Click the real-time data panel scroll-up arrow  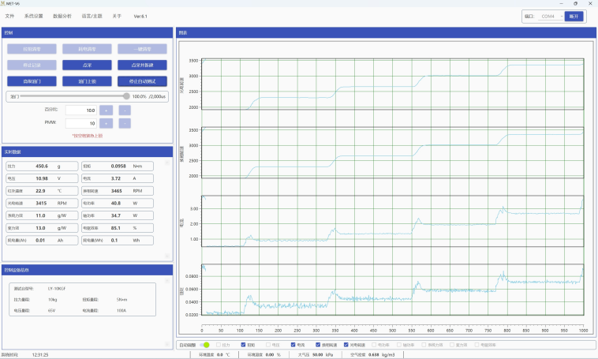click(167, 163)
